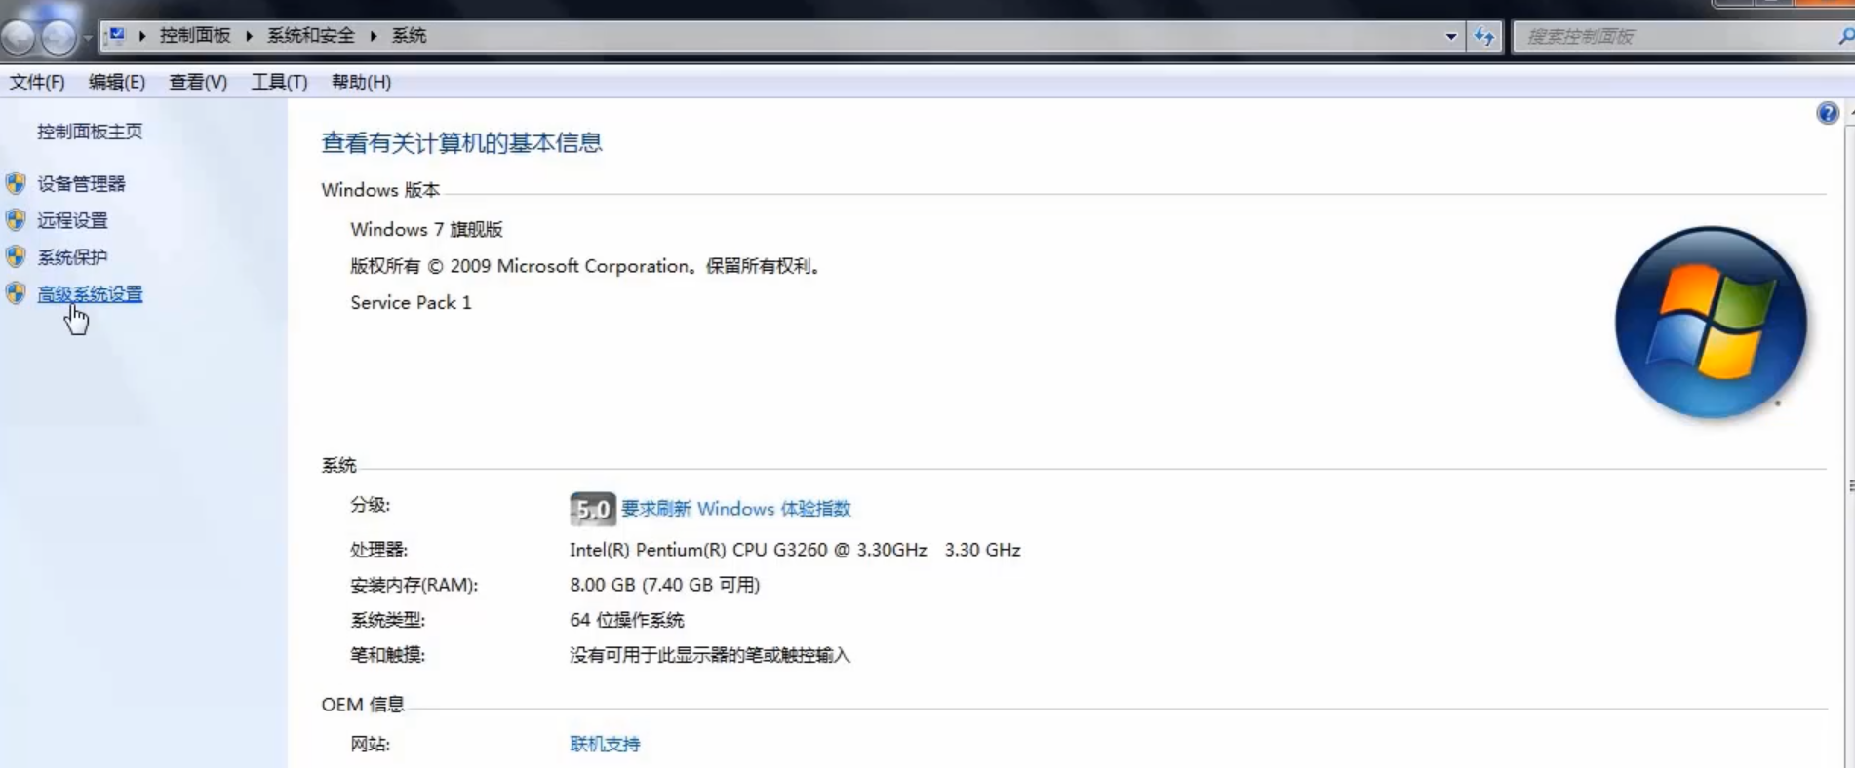Click the 8.00 GB installed memory value

pos(664,585)
